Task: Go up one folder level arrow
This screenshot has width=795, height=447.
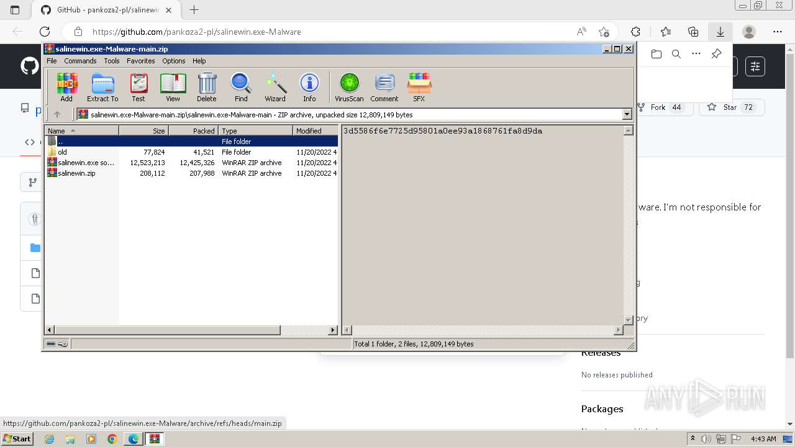Action: click(57, 114)
